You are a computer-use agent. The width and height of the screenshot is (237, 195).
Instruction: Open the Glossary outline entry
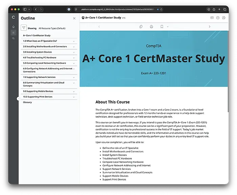coord(27,102)
